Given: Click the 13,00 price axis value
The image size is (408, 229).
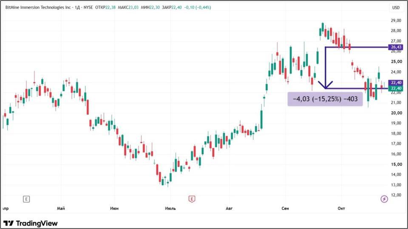Looking at the screenshot, I should point(396,185).
